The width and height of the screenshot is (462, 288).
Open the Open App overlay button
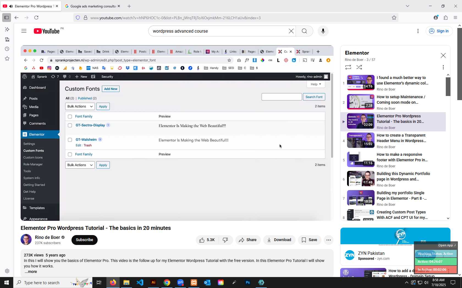coord(447,245)
